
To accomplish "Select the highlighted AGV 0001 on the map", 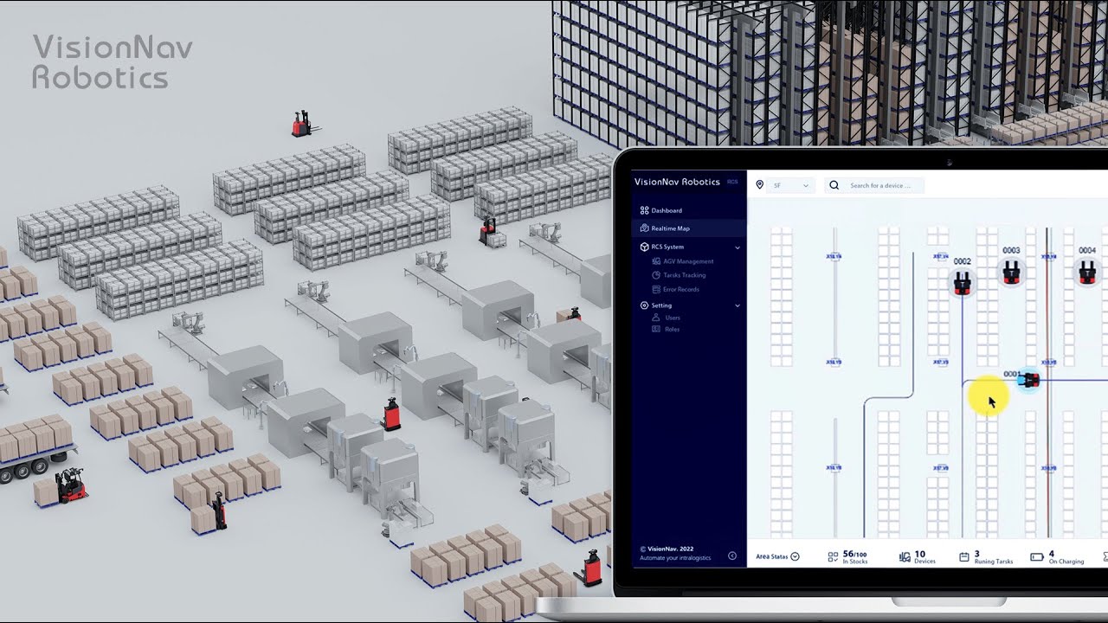I will tap(1028, 379).
